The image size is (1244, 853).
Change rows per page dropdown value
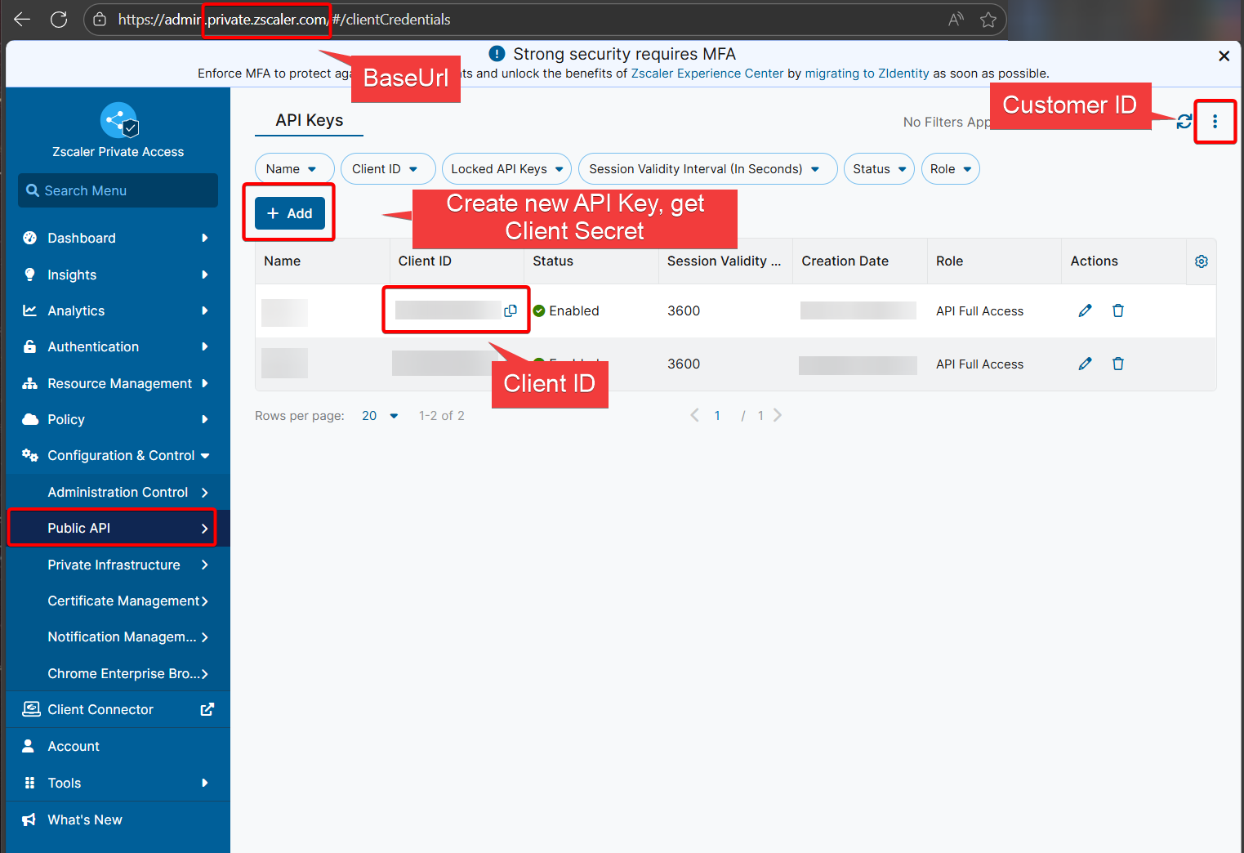tap(380, 416)
